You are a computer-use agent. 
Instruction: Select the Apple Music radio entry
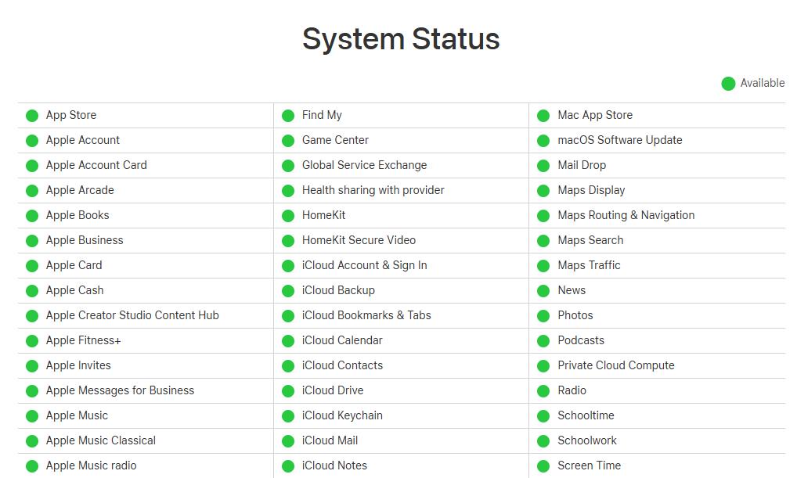pyautogui.click(x=91, y=465)
